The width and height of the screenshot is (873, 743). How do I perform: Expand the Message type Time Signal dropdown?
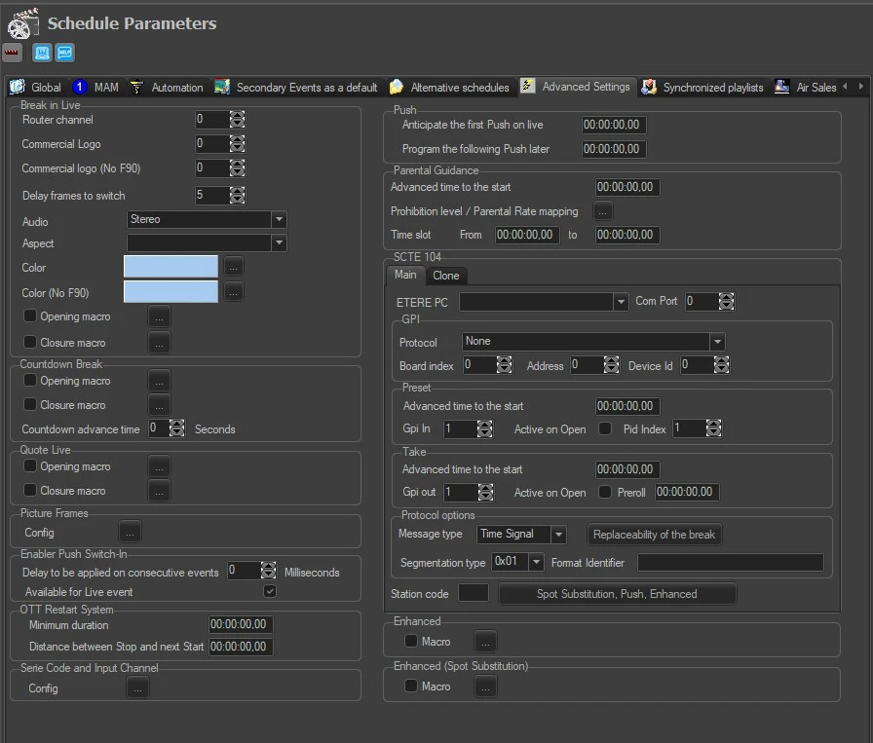[x=558, y=535]
